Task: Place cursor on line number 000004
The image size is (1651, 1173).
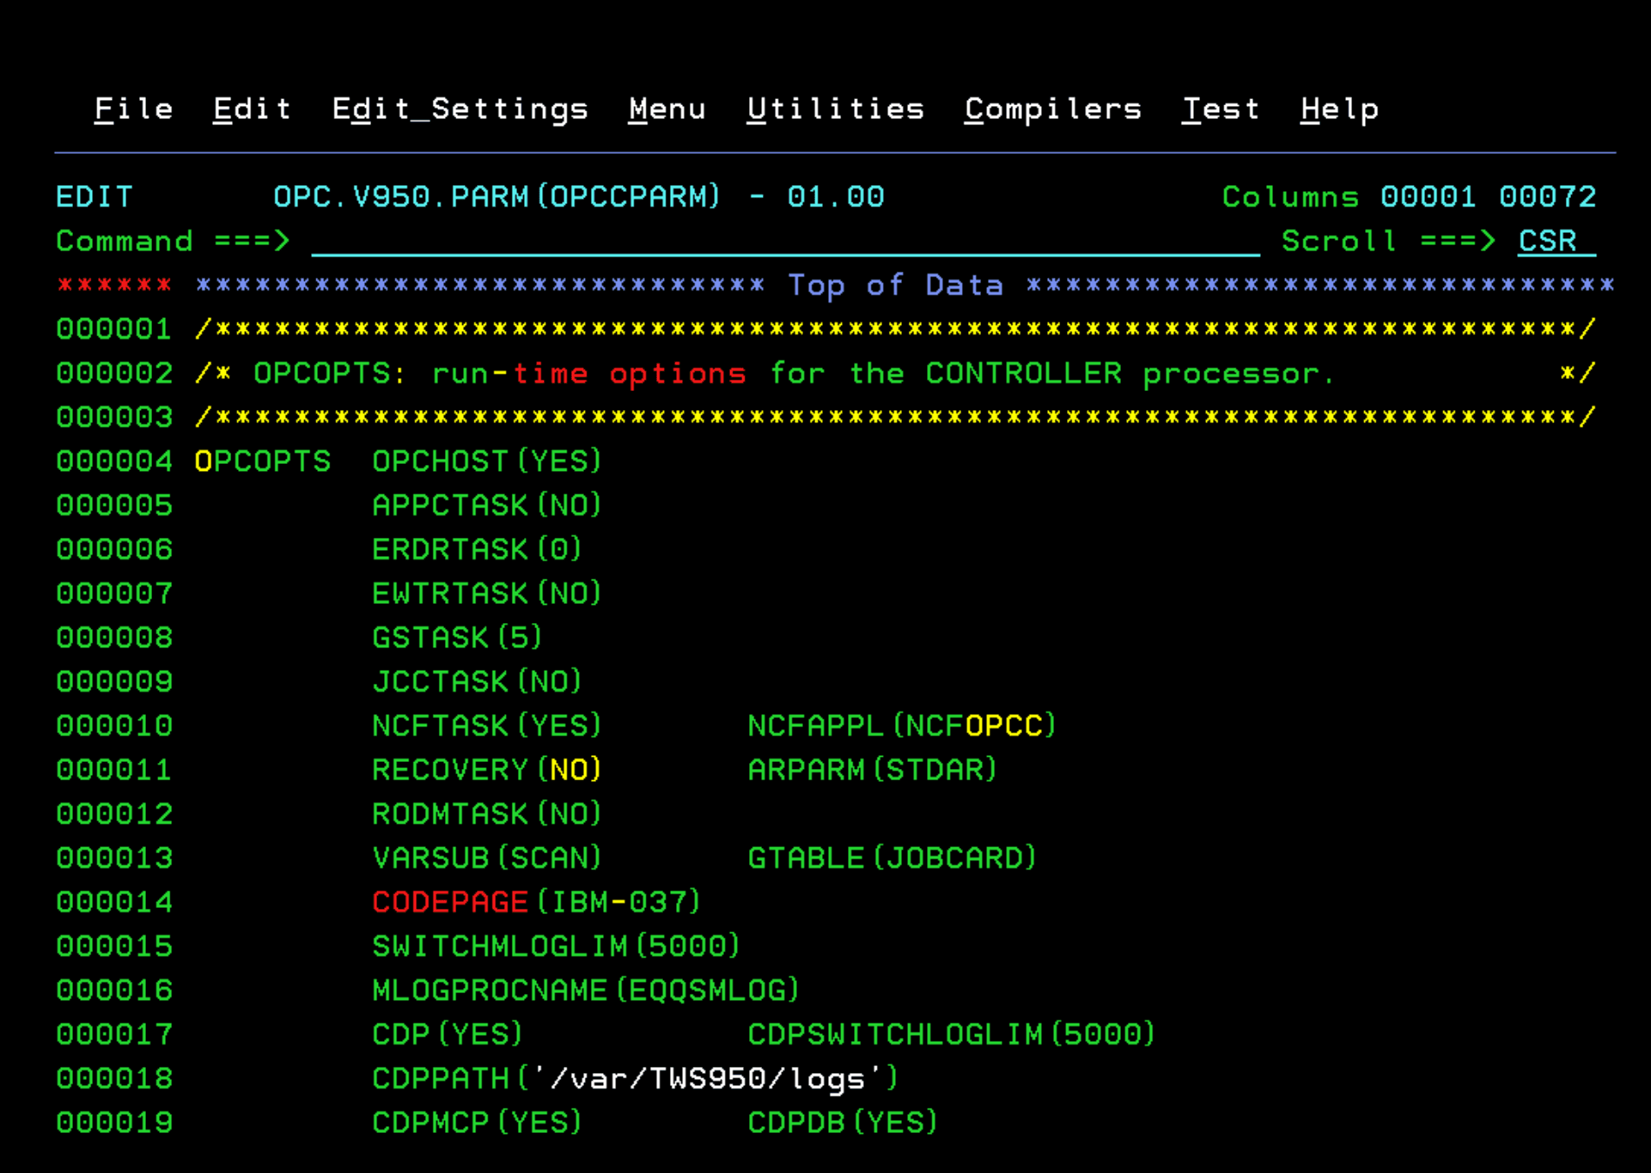Action: (x=114, y=461)
